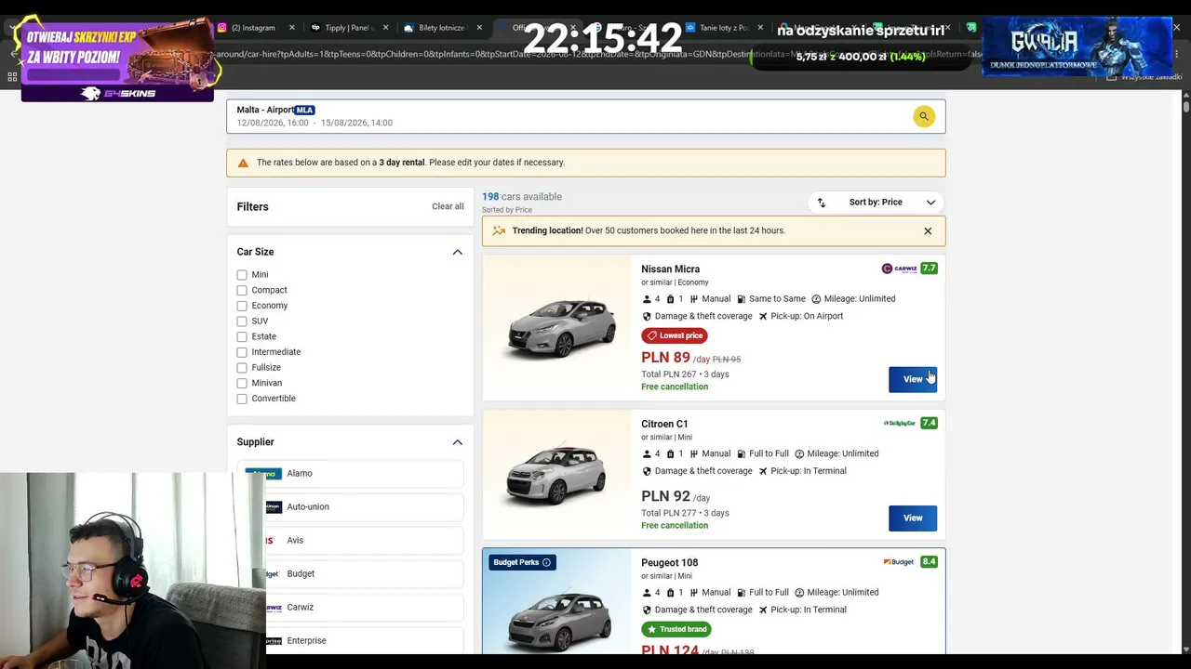Click the Citroen C1 title
Image resolution: width=1191 pixels, height=669 pixels.
[664, 425]
